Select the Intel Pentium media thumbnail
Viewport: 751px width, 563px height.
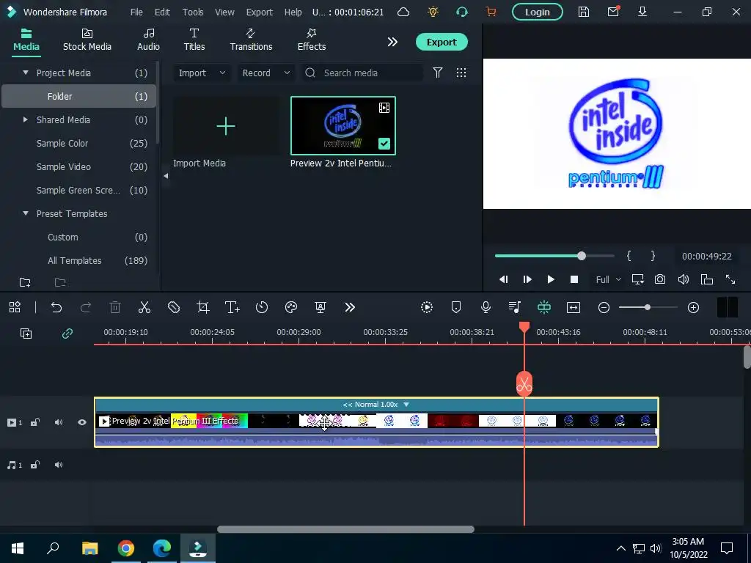click(x=343, y=125)
